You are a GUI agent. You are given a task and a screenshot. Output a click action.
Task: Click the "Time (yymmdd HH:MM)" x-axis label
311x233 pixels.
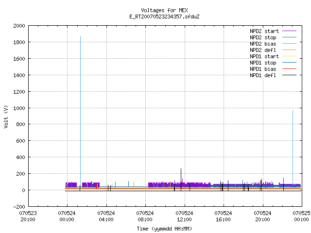point(164,229)
